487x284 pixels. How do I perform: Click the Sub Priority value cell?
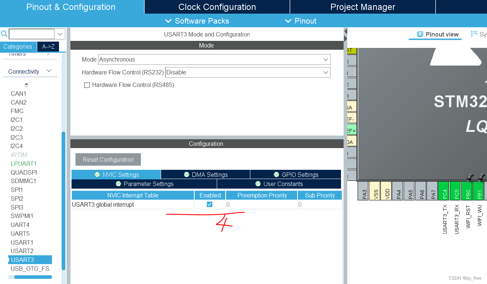(320, 204)
